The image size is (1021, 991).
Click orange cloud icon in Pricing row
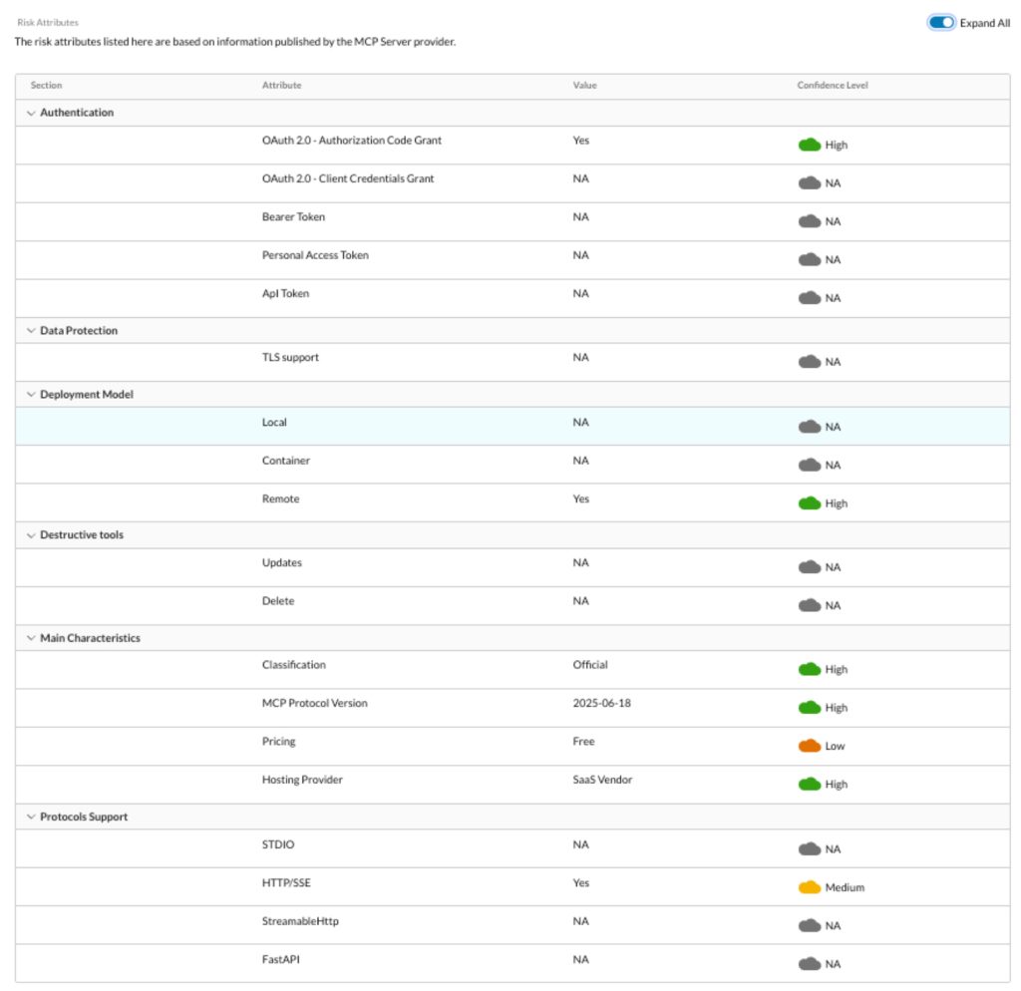coord(810,746)
